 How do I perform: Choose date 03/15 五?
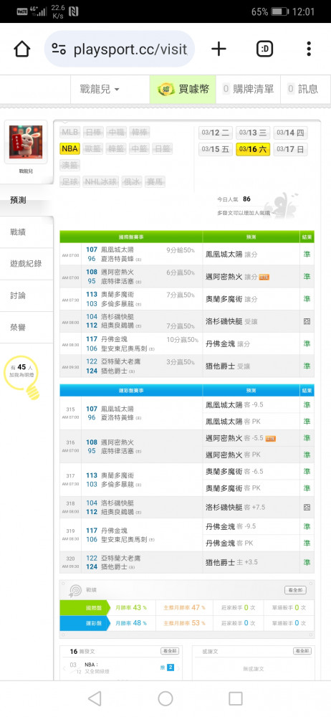click(x=216, y=149)
